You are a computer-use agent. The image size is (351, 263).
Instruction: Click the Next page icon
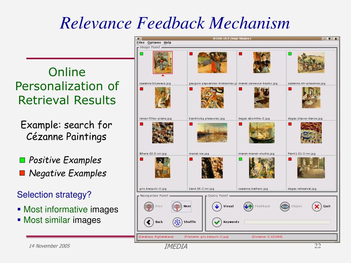(x=177, y=206)
